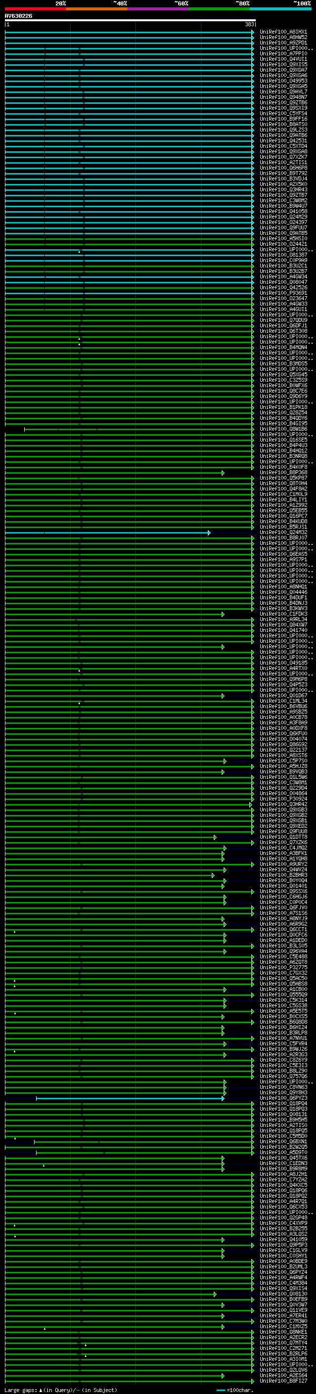This screenshot has width=316, height=1394.
Task: Select hit UniRef100_A8HW52
Action: click(x=283, y=38)
